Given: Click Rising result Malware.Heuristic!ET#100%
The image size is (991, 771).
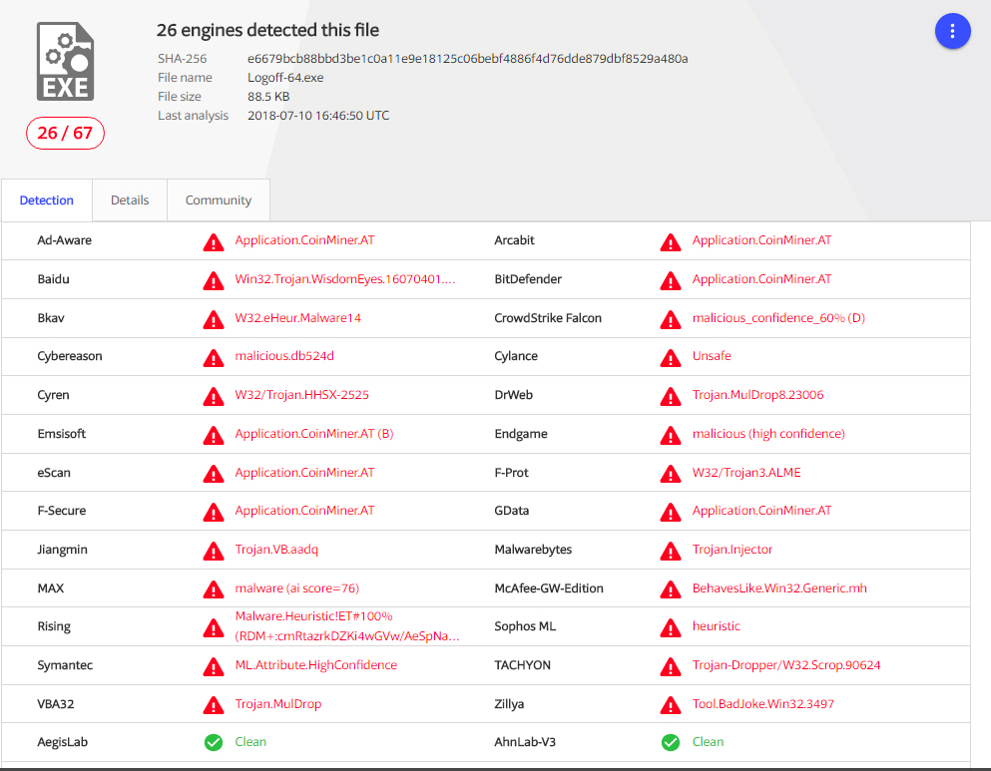Looking at the screenshot, I should [x=314, y=616].
